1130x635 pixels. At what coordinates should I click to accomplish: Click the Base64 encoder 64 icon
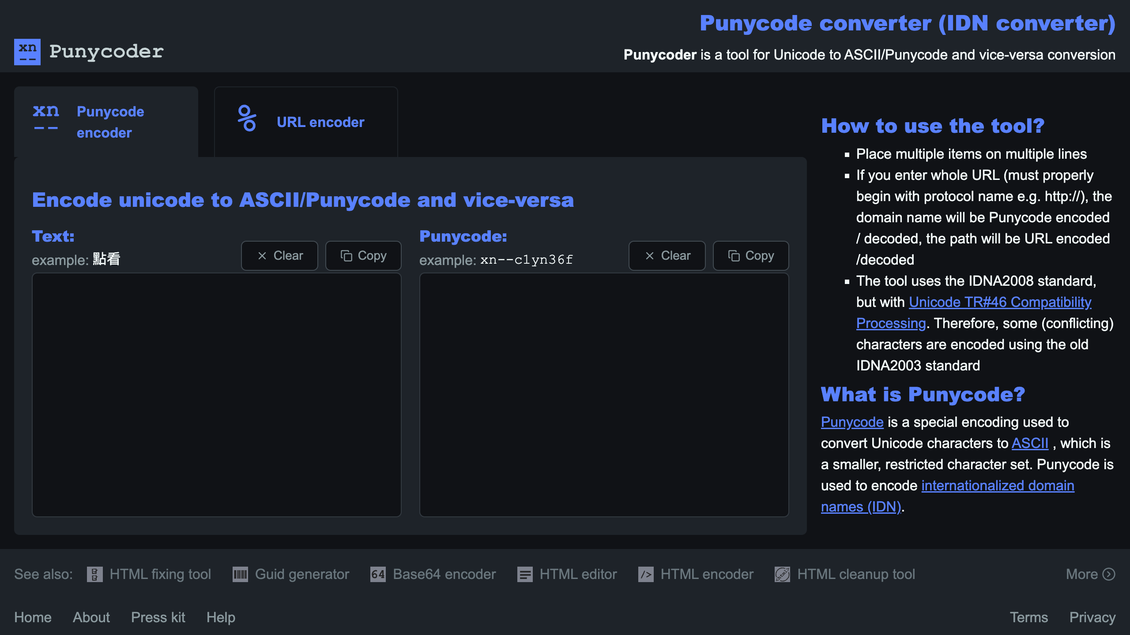[378, 575]
